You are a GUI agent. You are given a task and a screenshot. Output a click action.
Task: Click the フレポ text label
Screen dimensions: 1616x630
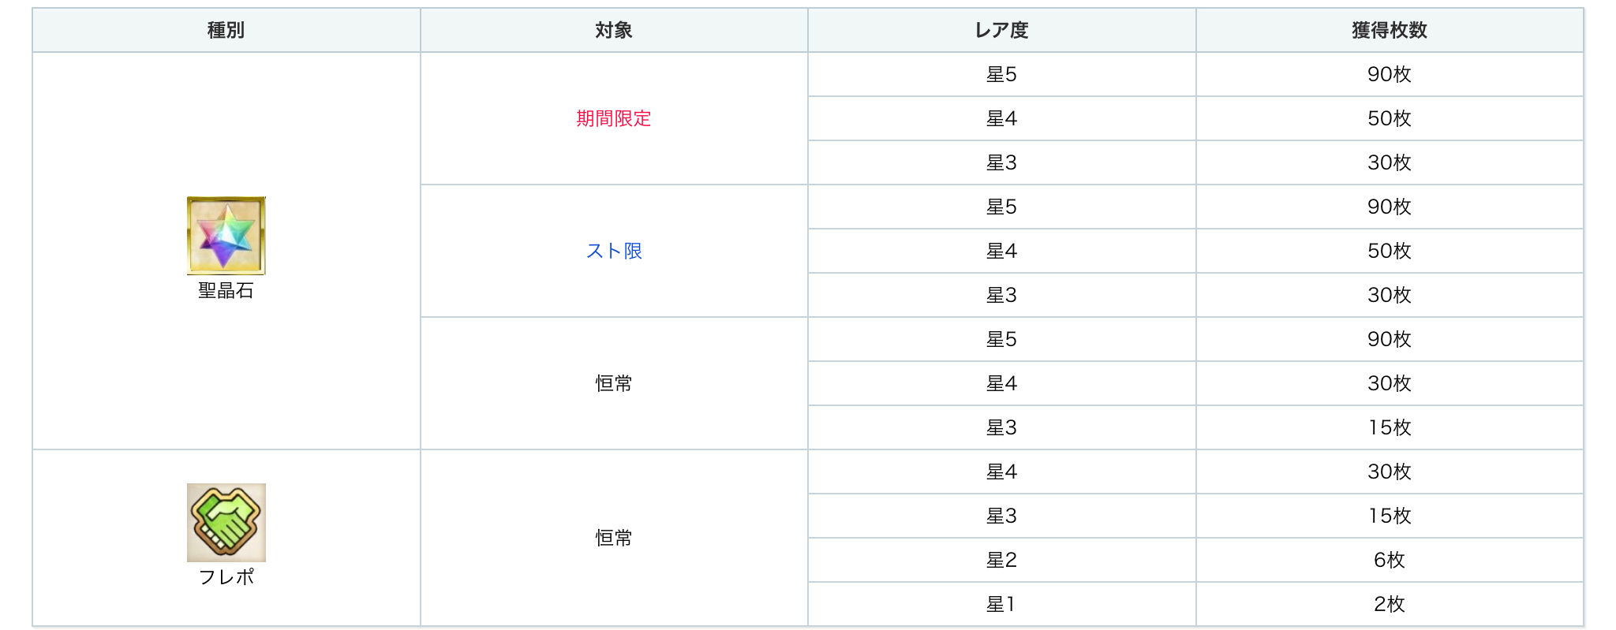226,577
